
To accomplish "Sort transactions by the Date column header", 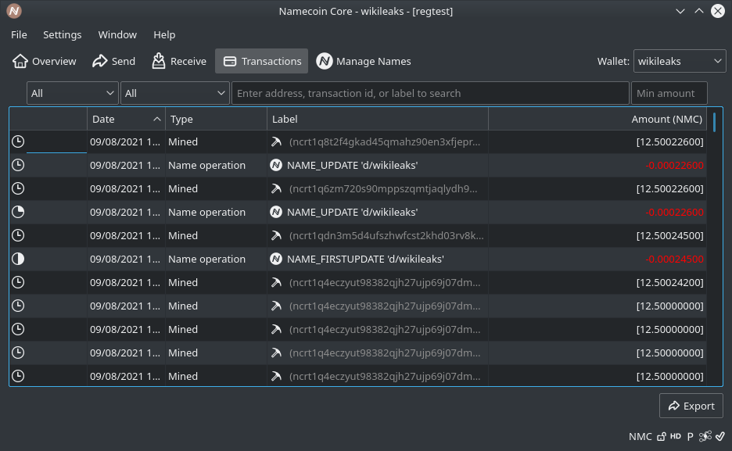I will click(125, 119).
